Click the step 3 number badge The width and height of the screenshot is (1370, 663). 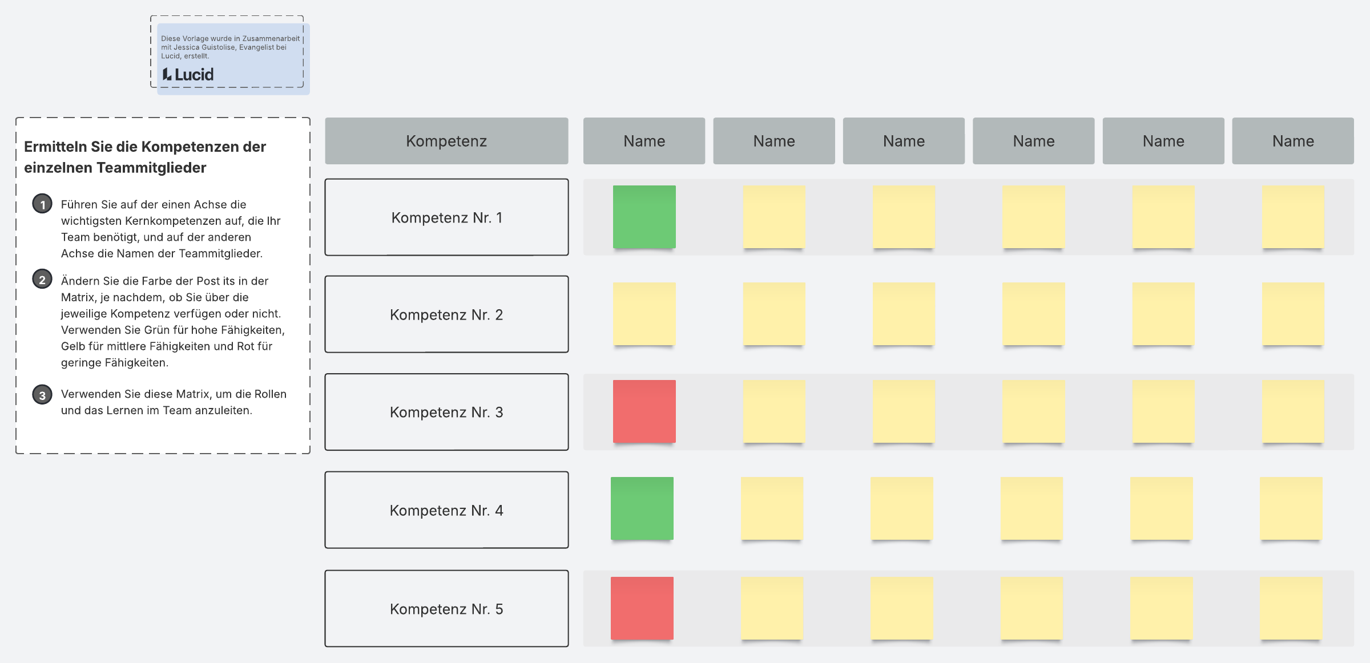click(x=42, y=395)
